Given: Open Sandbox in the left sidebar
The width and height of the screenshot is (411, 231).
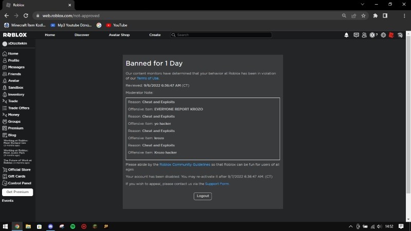Looking at the screenshot, I should tap(13, 87).
